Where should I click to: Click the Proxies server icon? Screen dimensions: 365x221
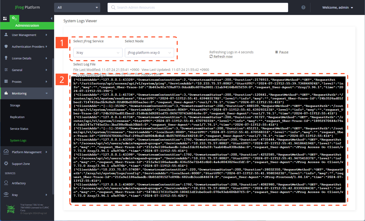tap(6, 81)
